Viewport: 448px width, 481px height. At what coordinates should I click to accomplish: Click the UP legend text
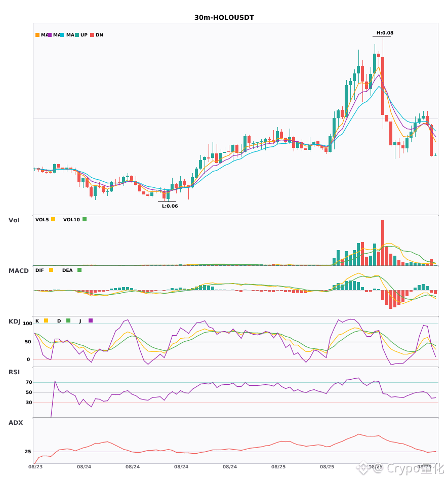[84, 35]
